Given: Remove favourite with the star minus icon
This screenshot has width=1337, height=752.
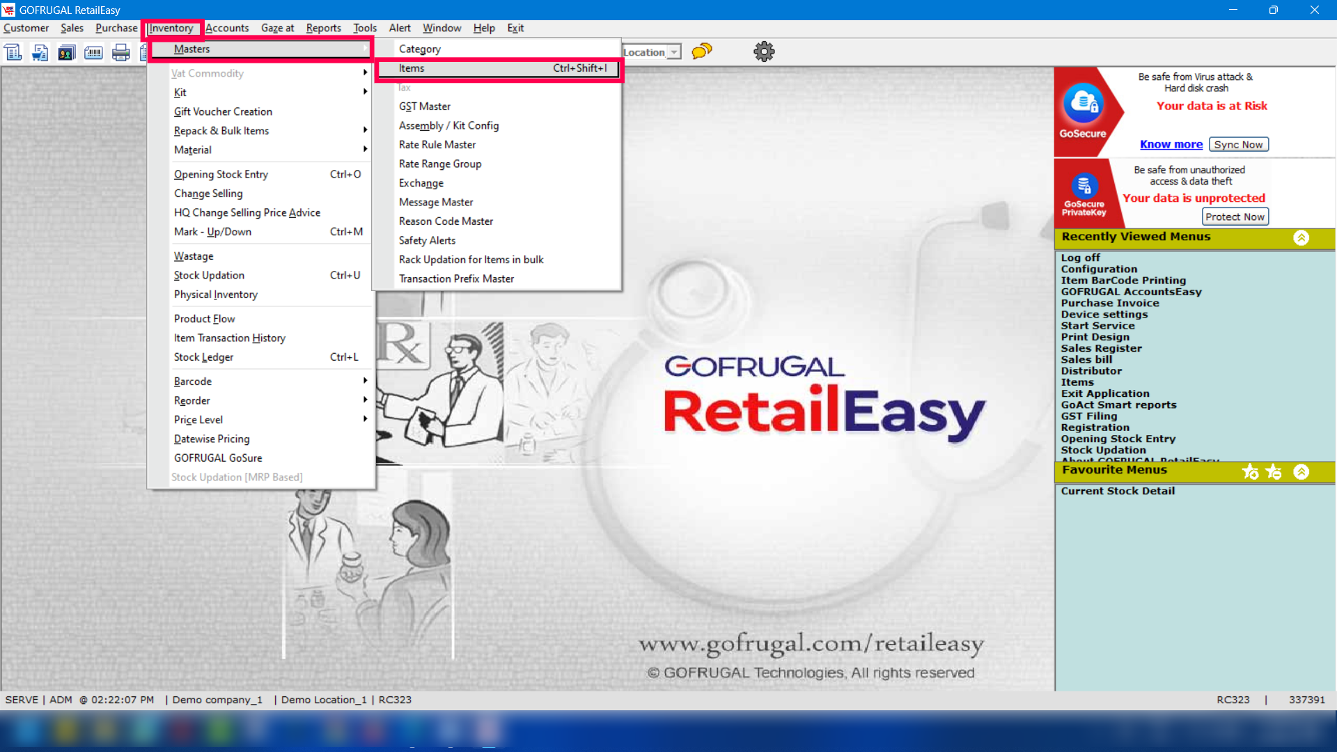Looking at the screenshot, I should coord(1274,472).
